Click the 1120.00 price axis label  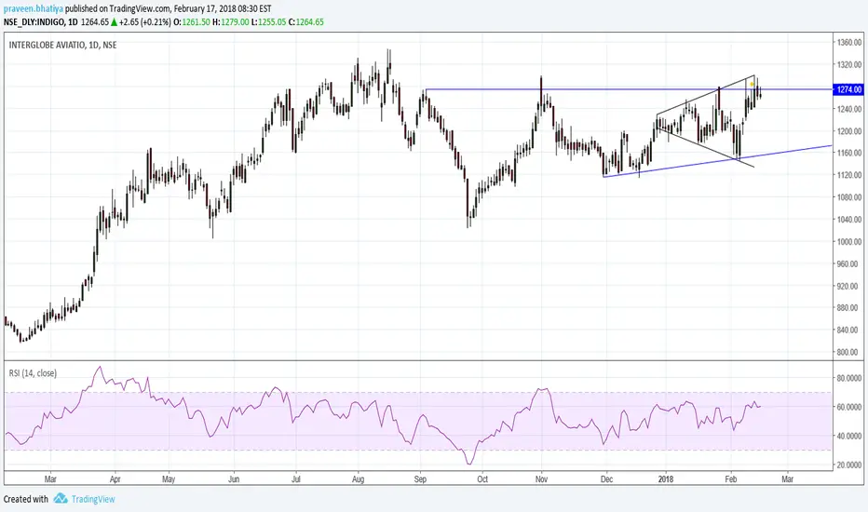click(x=849, y=175)
